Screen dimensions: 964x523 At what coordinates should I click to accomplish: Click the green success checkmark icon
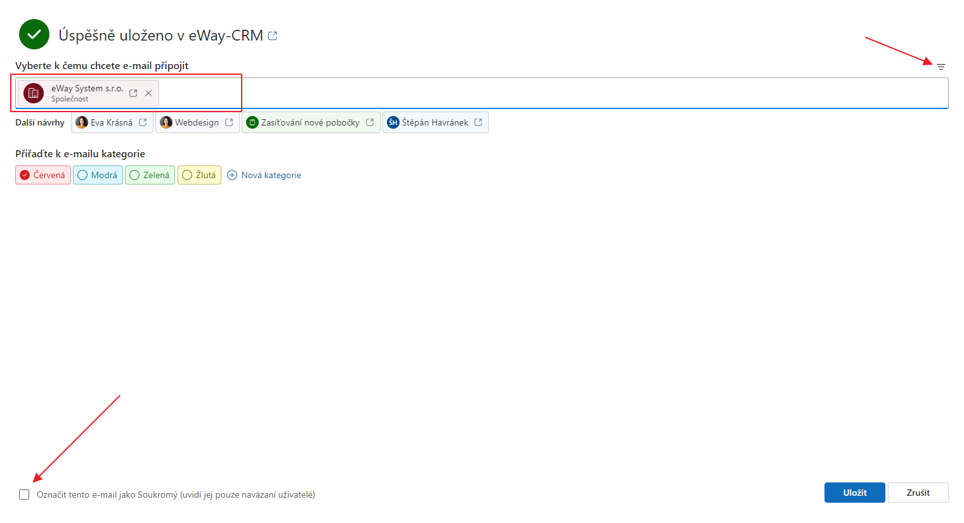[34, 34]
